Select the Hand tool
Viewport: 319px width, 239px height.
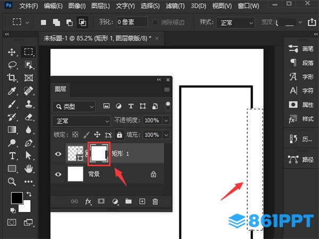click(29, 168)
